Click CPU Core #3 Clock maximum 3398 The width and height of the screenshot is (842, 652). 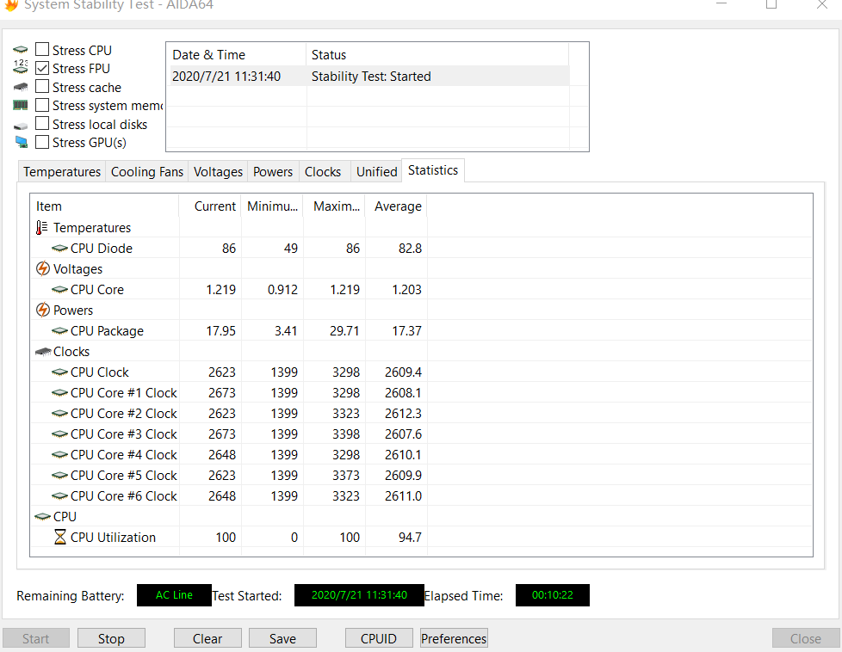[x=346, y=434]
